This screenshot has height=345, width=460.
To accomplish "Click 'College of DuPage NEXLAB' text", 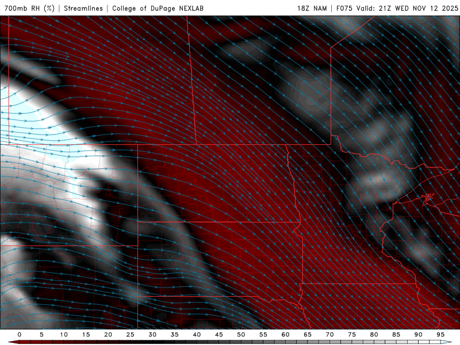I will click(158, 8).
